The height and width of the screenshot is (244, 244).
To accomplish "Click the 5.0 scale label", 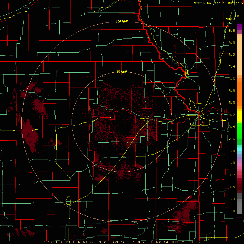I will pyautogui.click(x=232, y=103).
